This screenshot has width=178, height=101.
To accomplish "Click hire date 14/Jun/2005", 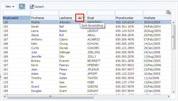I will (x=152, y=44).
